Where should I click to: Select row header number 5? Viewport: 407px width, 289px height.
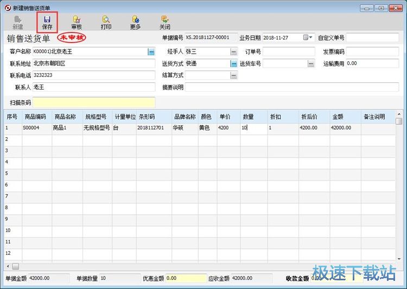(x=13, y=174)
